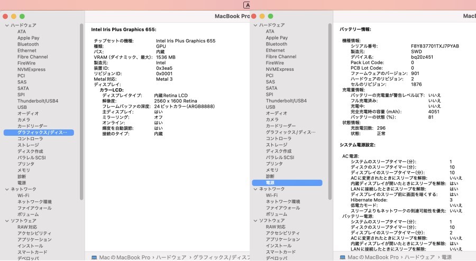476x261 pixels.
Task: Select Bluetooth in left window sidebar
Action: (28, 44)
